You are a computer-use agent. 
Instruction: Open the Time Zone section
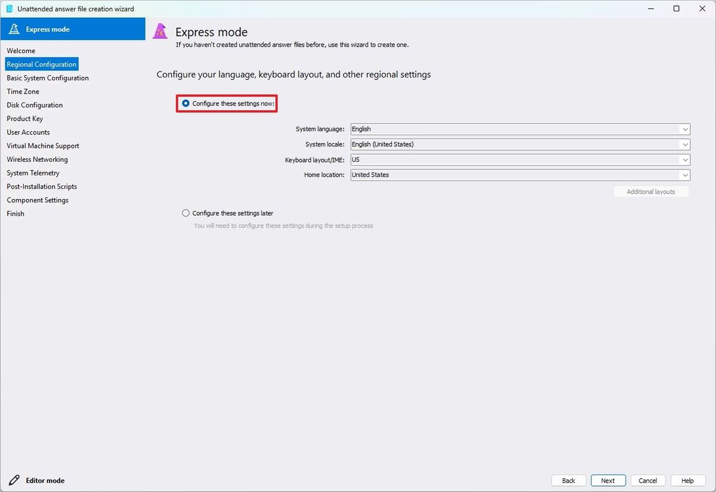tap(23, 91)
